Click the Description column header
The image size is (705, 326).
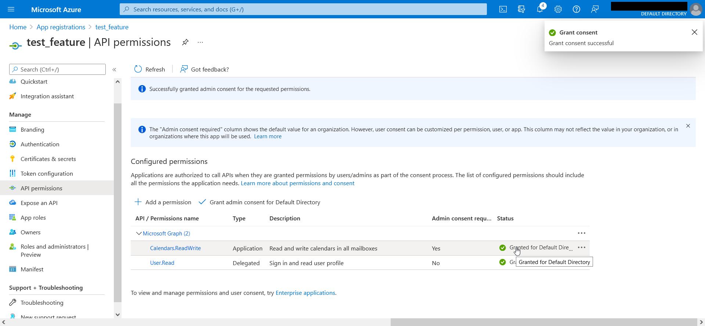[285, 219]
